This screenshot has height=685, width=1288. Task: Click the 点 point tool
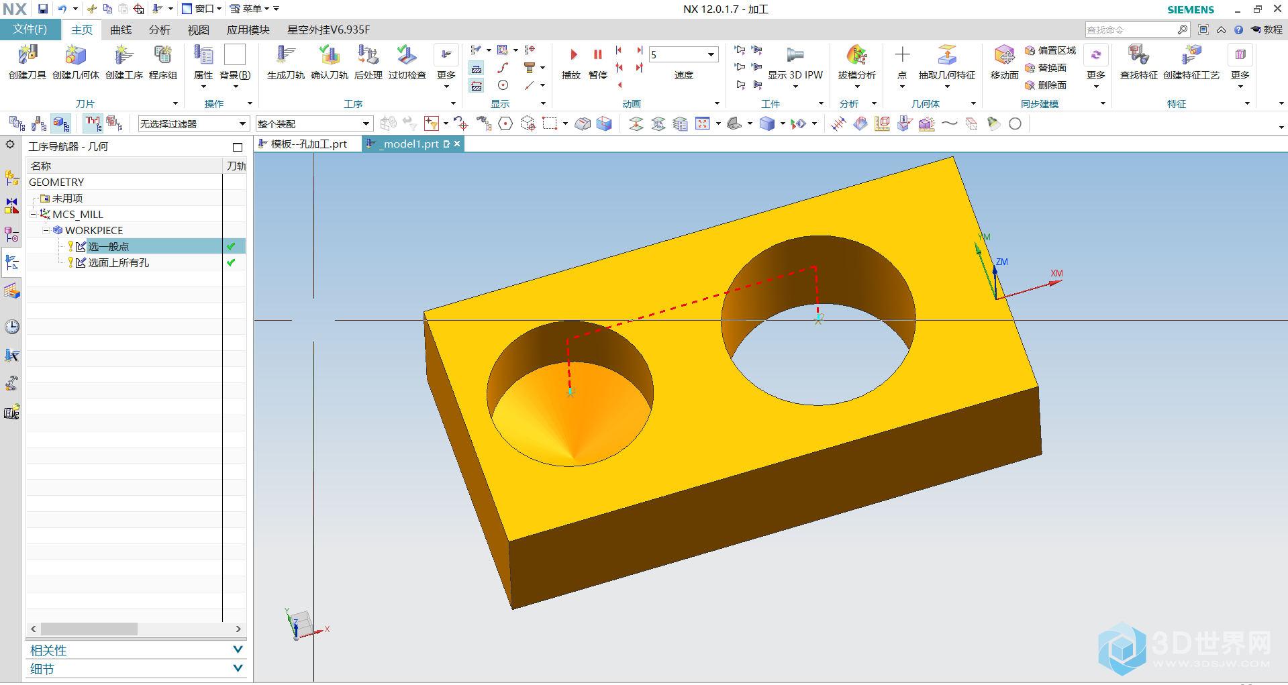[902, 54]
